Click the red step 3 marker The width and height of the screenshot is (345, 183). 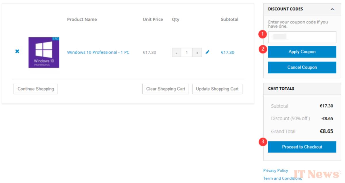pos(262,142)
